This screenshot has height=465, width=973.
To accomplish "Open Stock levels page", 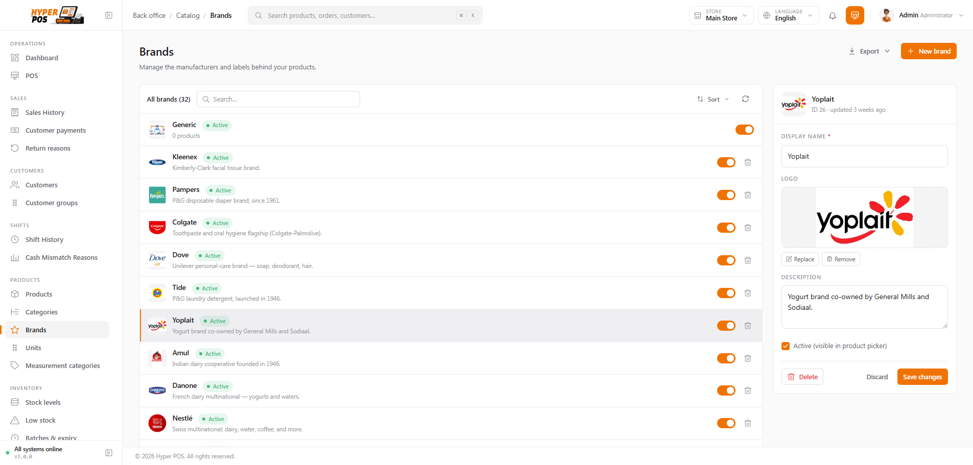I will 57,402.
